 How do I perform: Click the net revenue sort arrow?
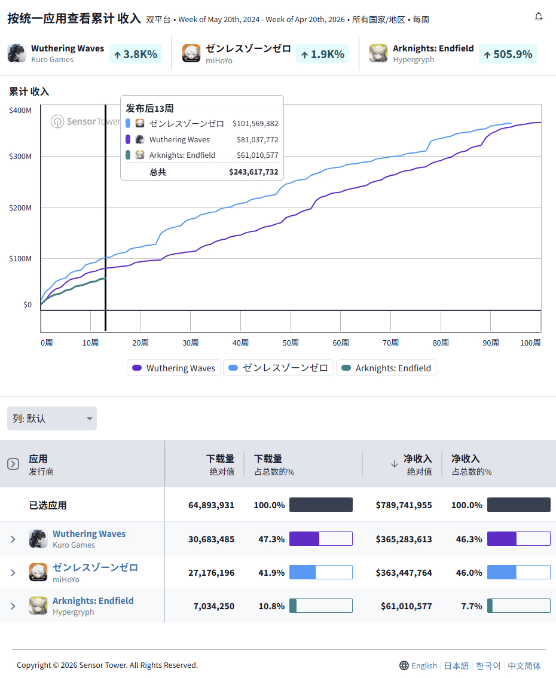point(395,464)
